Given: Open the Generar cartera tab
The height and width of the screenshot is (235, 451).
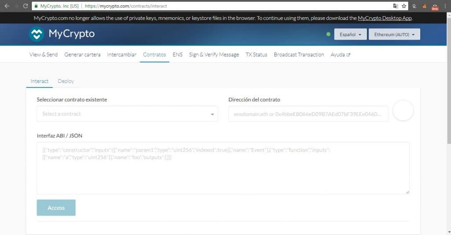Looking at the screenshot, I should coord(82,54).
